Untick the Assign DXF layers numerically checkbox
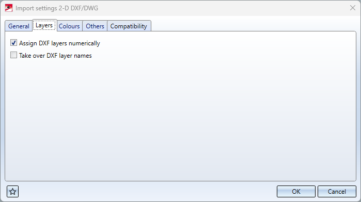Screen dimensions: 361x202 point(13,43)
